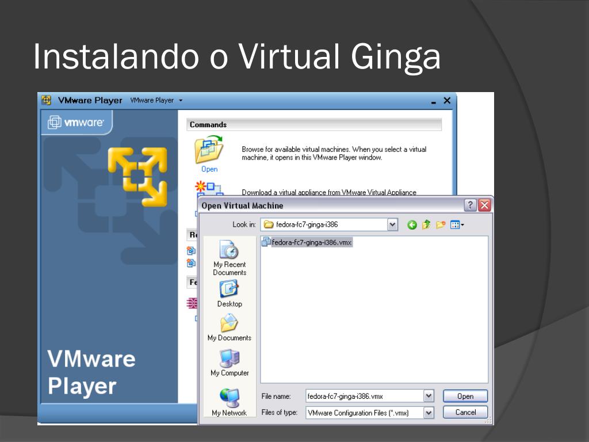589x442 pixels.
Task: Select the file fedora-fc7-ginga-i386.vmx
Action: pyautogui.click(x=311, y=242)
